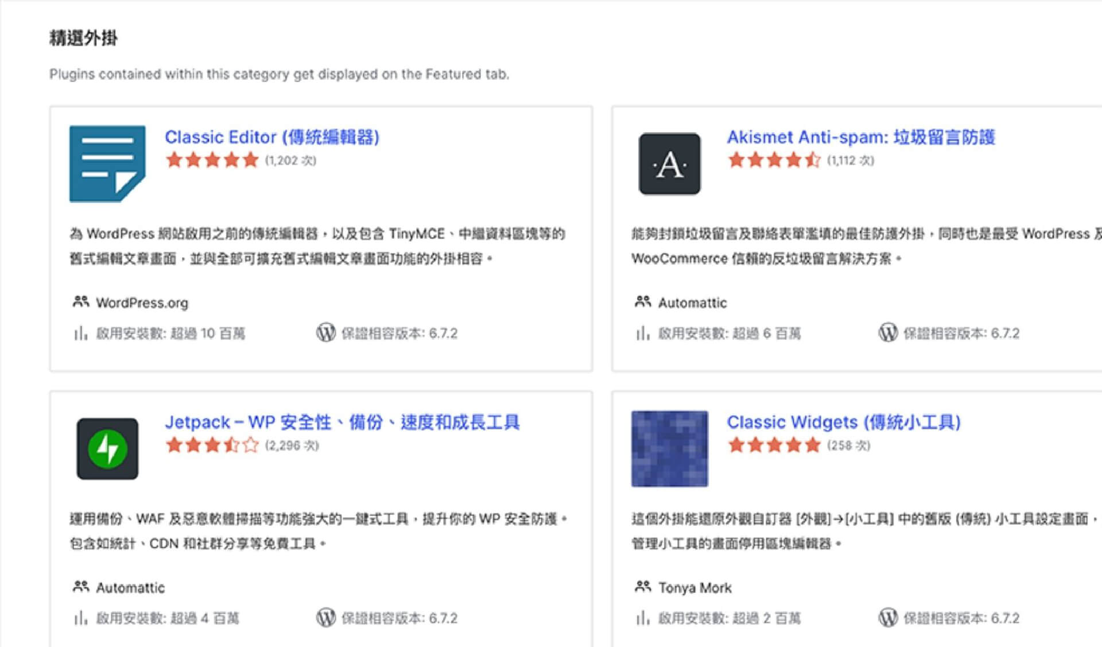Click the Tonya Mork author name
The image size is (1102, 647).
click(x=694, y=588)
